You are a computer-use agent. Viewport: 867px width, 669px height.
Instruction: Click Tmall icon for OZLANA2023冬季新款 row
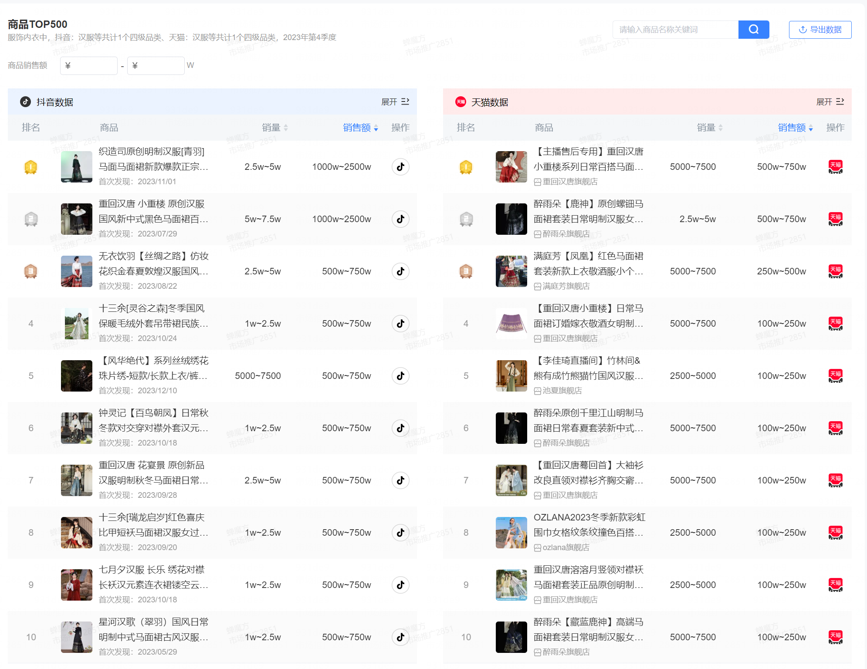(x=835, y=533)
